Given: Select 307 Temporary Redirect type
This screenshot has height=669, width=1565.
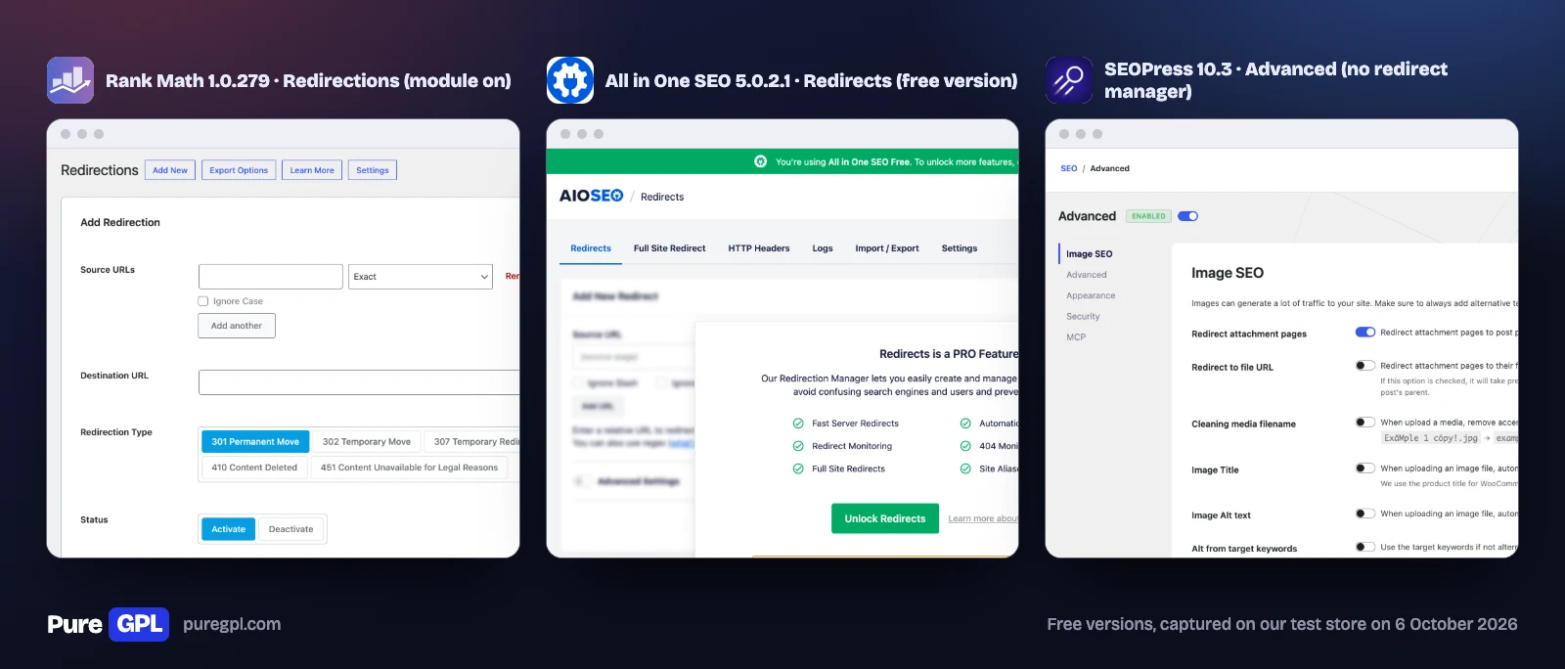Looking at the screenshot, I should [x=472, y=442].
